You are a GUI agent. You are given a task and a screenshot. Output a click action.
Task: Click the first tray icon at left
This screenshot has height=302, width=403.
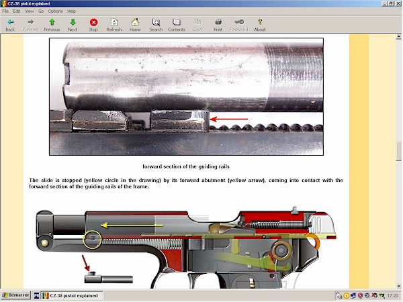tap(339, 296)
